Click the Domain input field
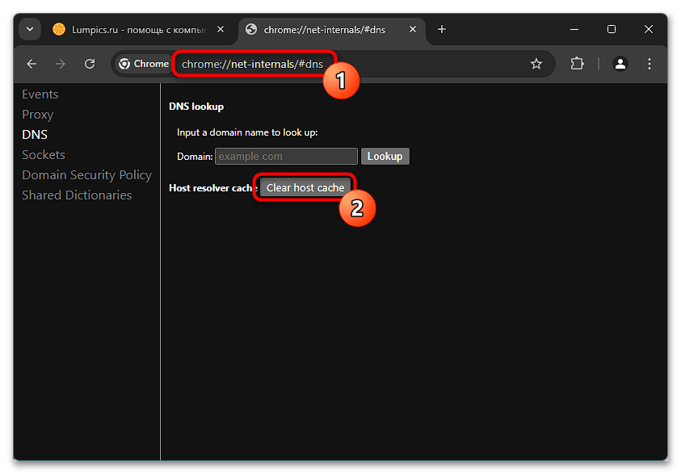The width and height of the screenshot is (681, 474). click(x=286, y=157)
